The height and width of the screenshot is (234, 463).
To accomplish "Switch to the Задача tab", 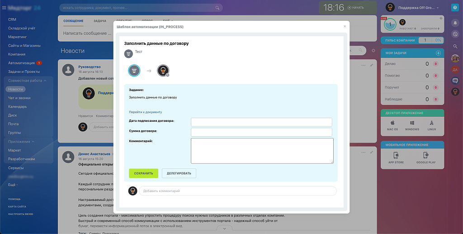I will point(99,21).
